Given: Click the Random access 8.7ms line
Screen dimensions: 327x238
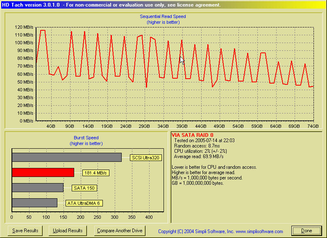Looking at the screenshot, I should [197, 146].
